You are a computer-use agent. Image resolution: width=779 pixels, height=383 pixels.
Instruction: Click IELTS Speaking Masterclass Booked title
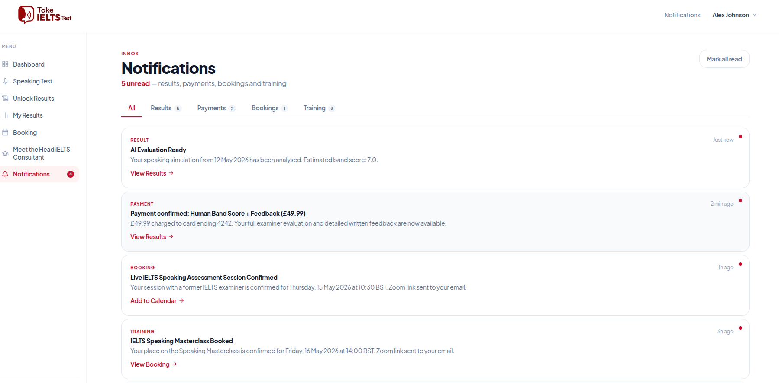click(181, 341)
